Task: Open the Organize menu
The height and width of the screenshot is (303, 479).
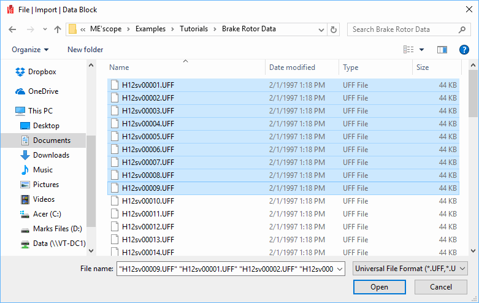Action: tap(30, 50)
